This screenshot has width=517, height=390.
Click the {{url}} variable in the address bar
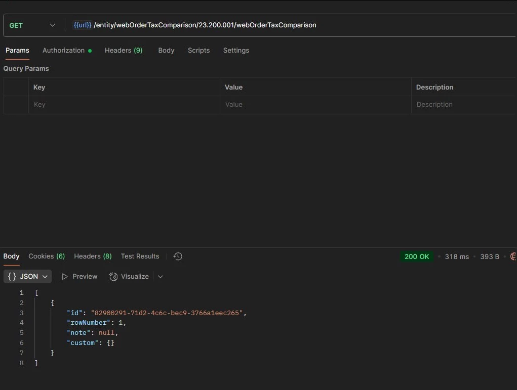(82, 25)
